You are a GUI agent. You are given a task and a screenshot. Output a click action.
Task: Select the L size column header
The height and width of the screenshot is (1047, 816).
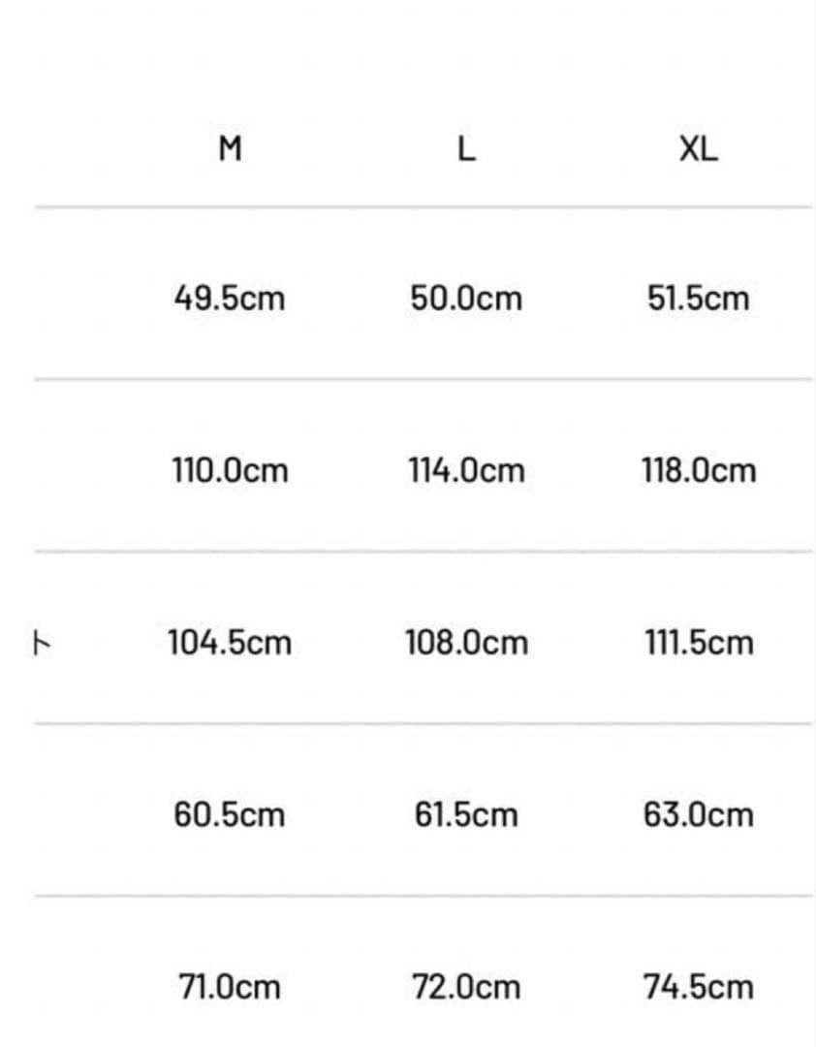click(x=466, y=149)
